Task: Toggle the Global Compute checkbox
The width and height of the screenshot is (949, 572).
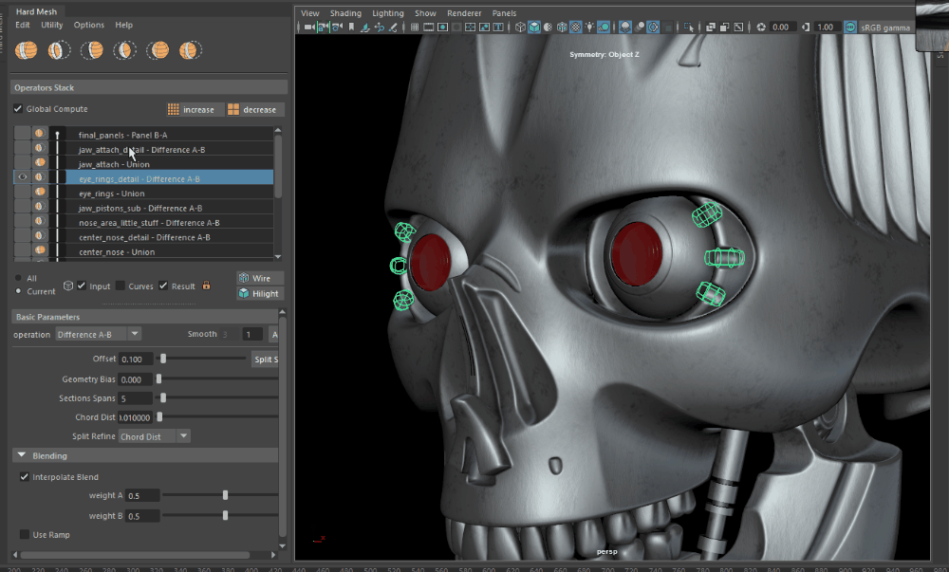Action: pos(18,109)
